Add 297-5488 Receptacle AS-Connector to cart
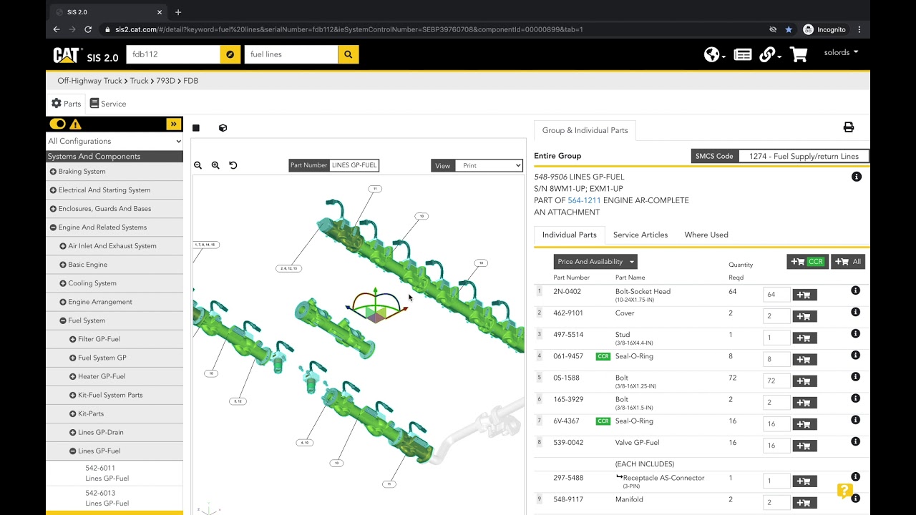 804,481
